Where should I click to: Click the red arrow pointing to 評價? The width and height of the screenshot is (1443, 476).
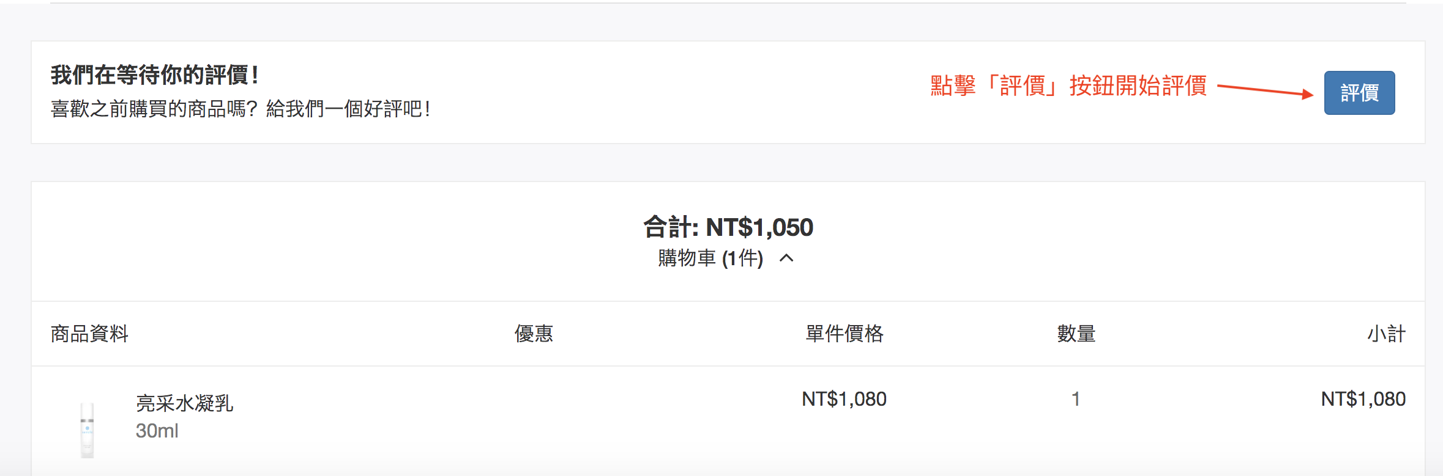click(1266, 90)
